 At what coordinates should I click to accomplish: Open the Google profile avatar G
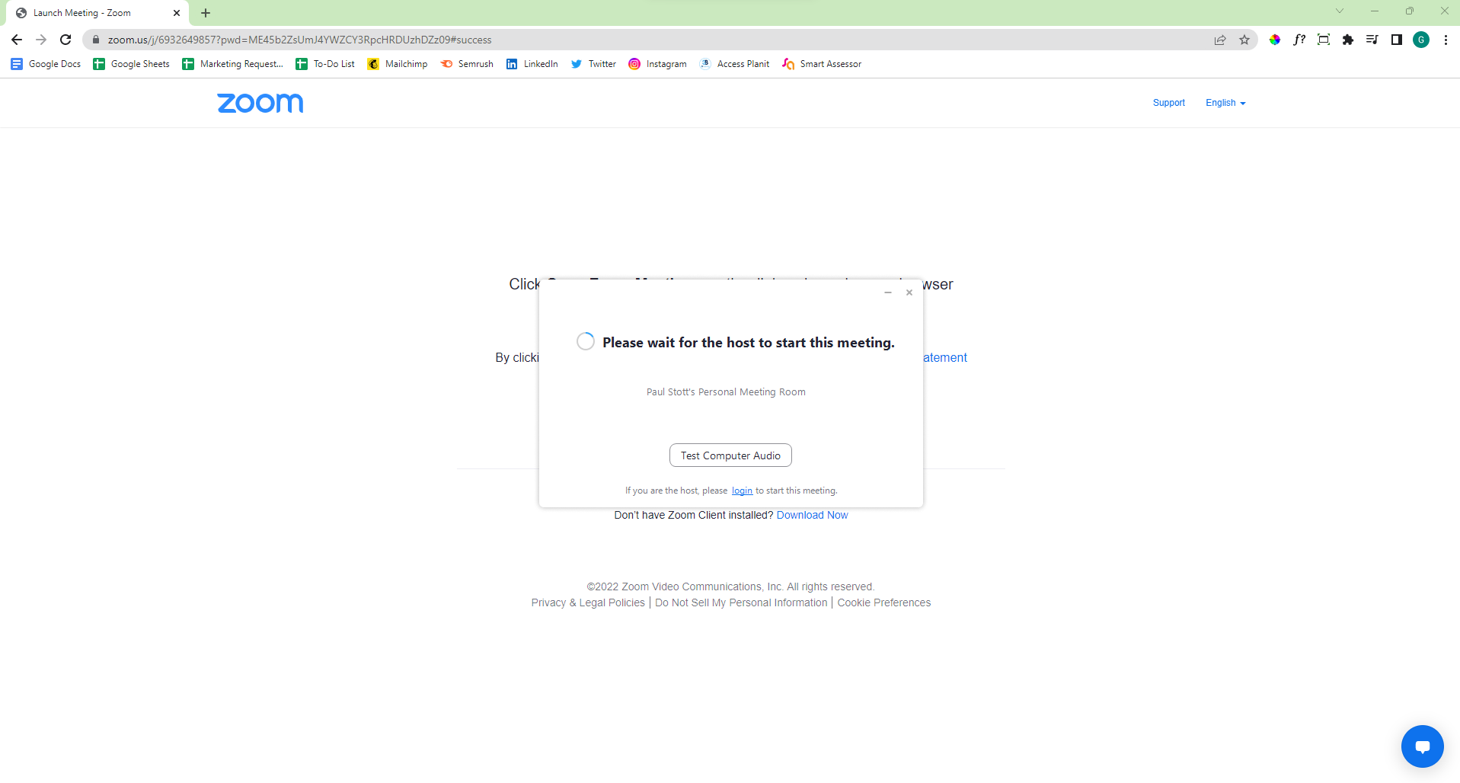point(1421,40)
